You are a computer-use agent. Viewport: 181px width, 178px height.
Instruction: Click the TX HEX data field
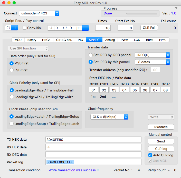click(93, 140)
